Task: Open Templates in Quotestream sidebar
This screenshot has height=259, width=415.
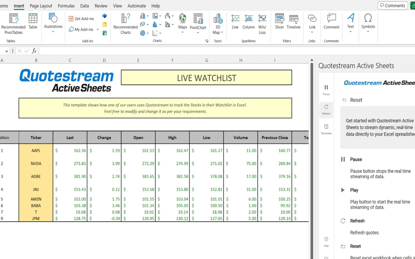Action: click(326, 129)
